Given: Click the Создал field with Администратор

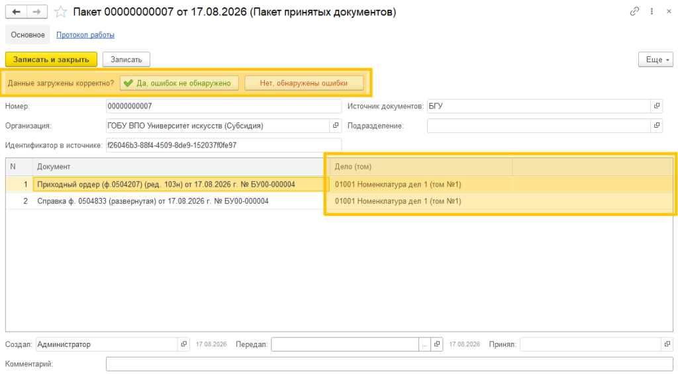Looking at the screenshot, I should 107,344.
